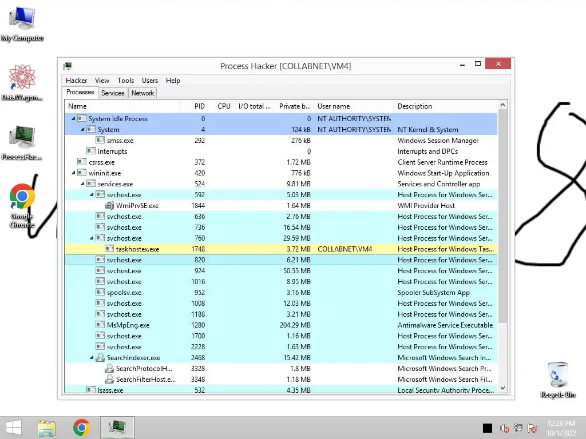
Task: Open the Tools menu
Action: click(x=125, y=81)
